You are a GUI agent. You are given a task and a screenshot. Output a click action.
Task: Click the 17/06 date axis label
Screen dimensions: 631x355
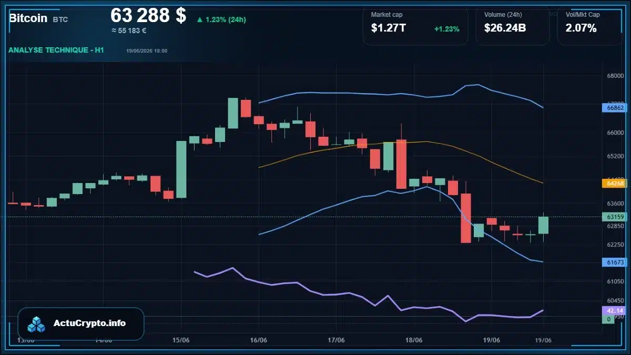coord(336,340)
